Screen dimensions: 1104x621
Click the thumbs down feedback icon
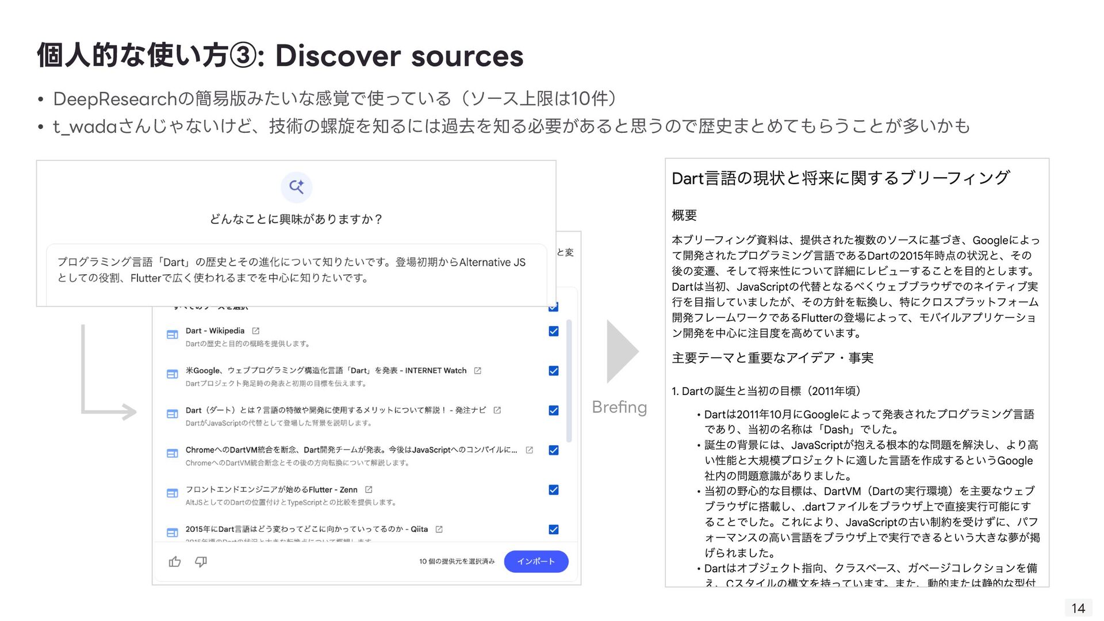[x=201, y=562]
